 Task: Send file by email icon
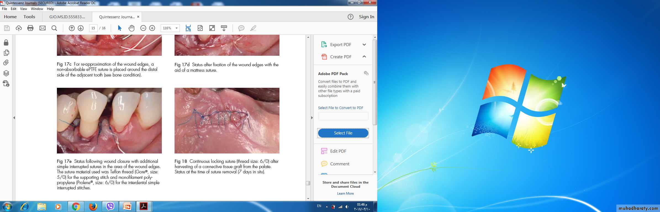tap(43, 28)
